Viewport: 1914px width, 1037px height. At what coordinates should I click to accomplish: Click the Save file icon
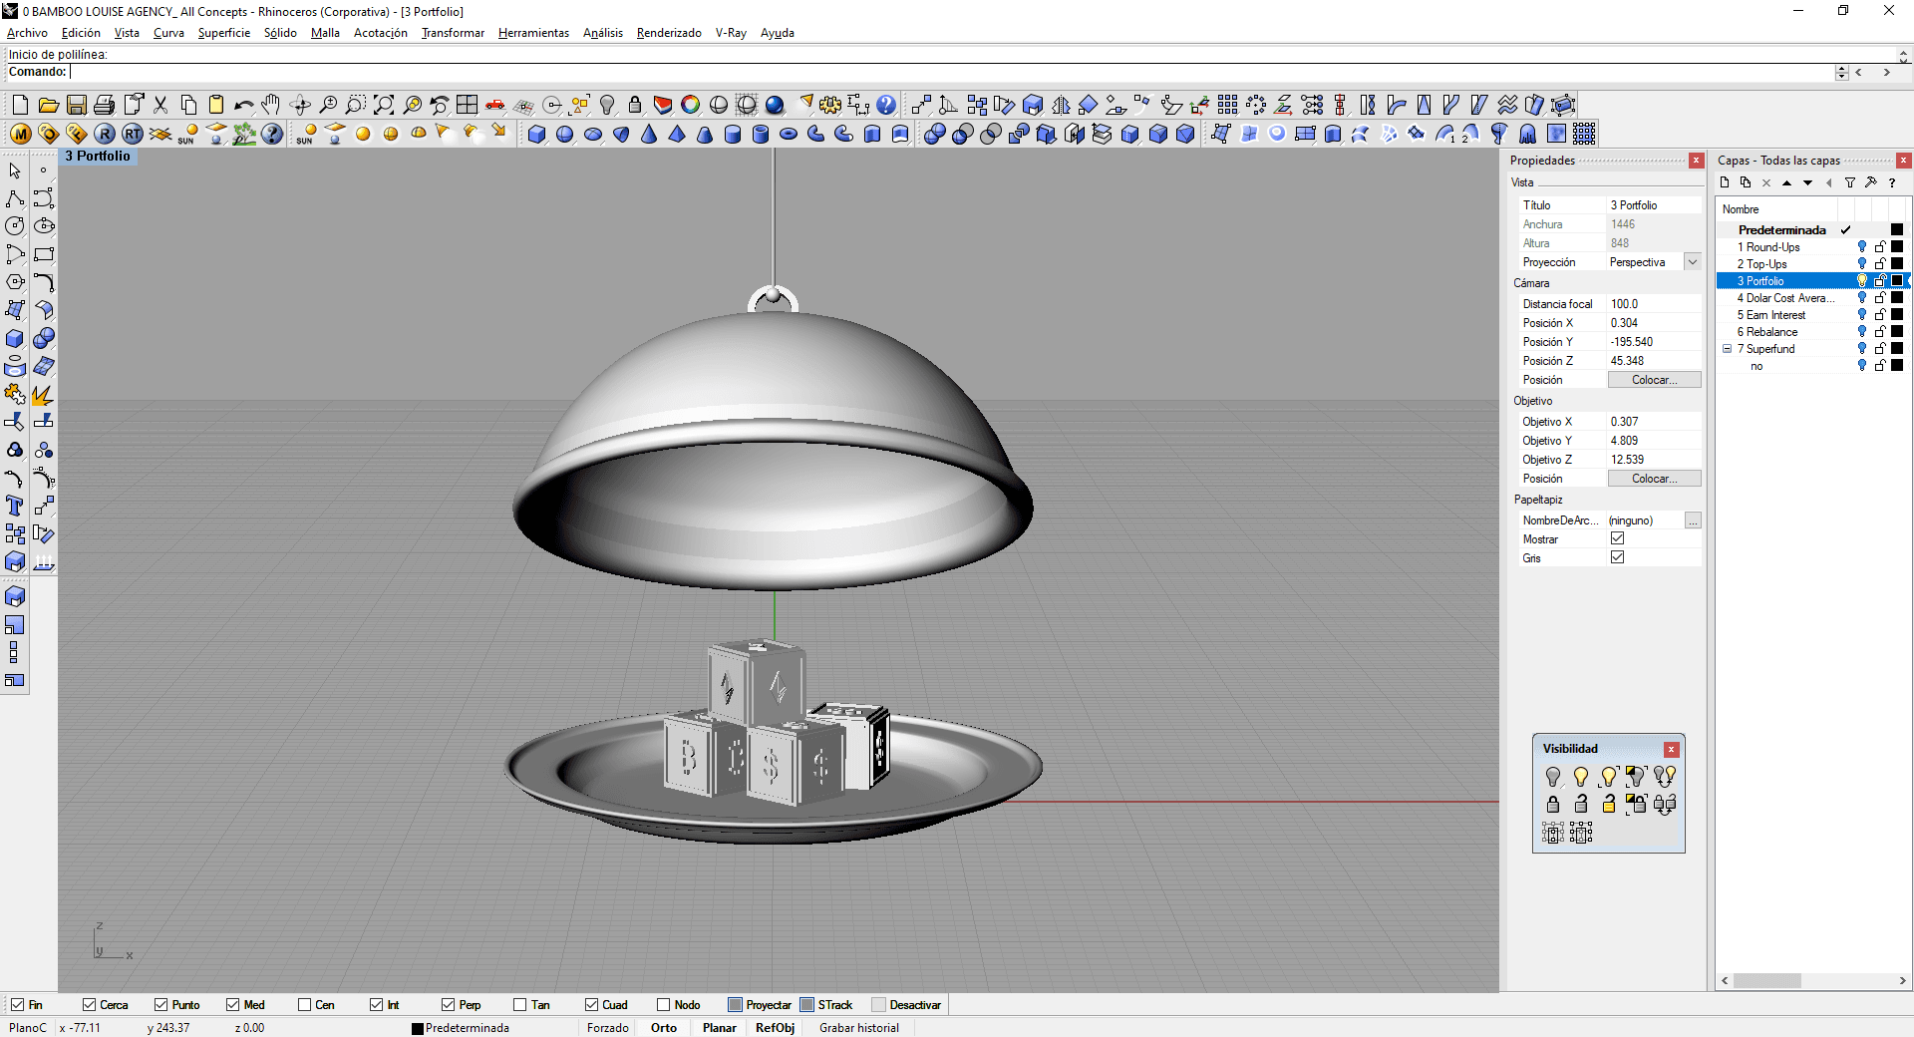[x=76, y=105]
